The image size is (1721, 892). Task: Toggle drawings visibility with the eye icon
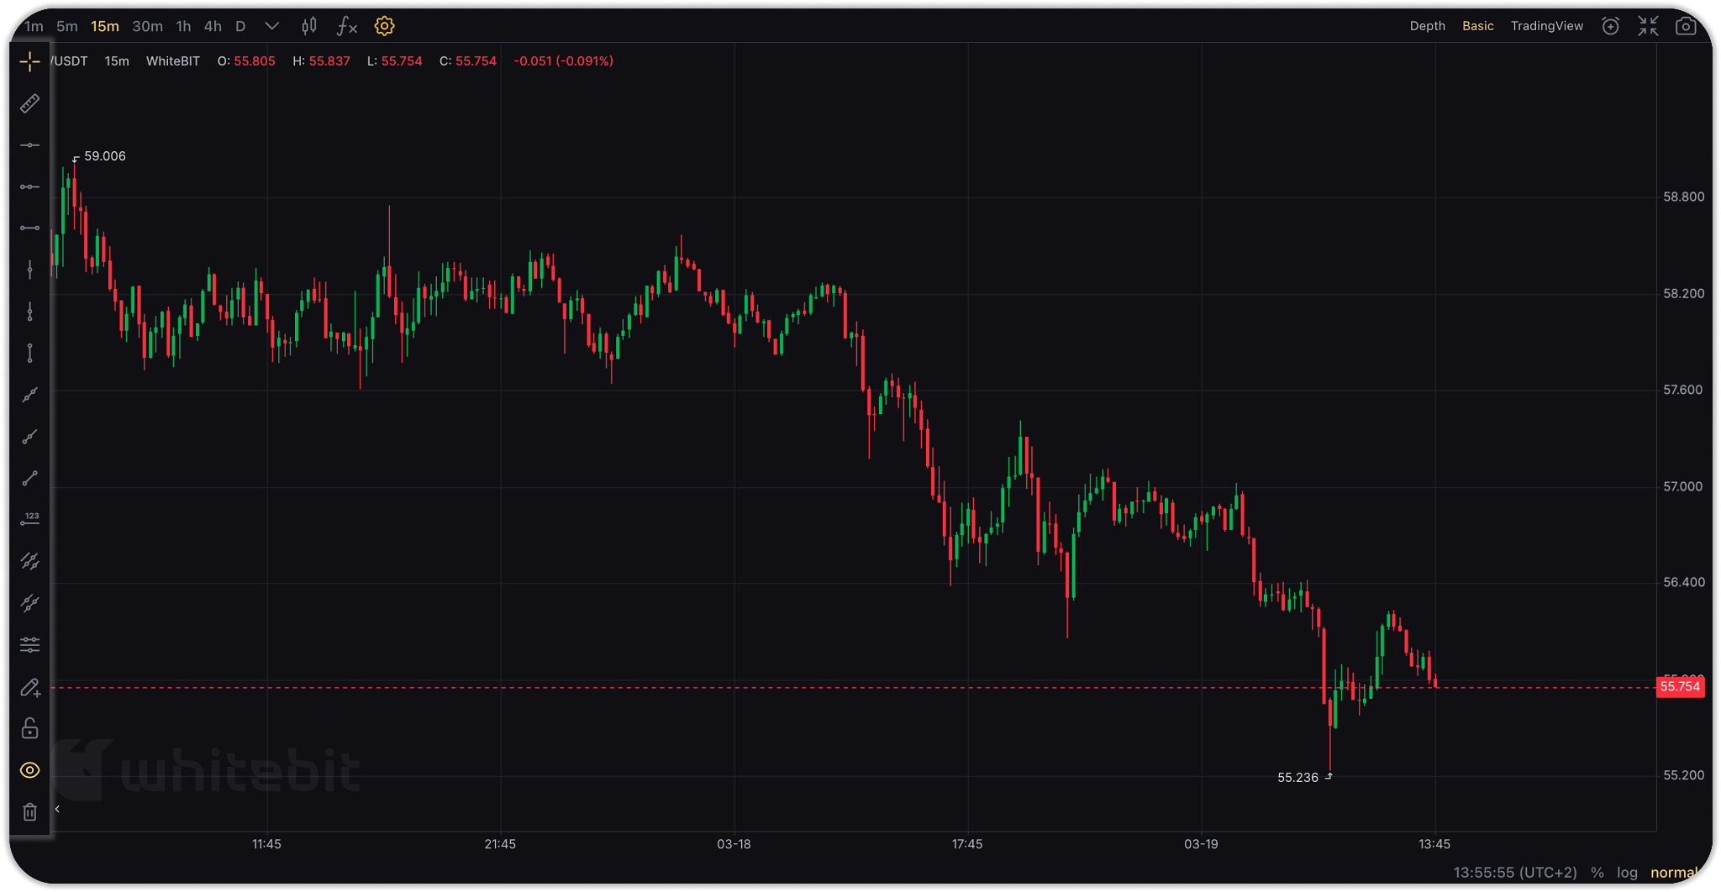29,770
